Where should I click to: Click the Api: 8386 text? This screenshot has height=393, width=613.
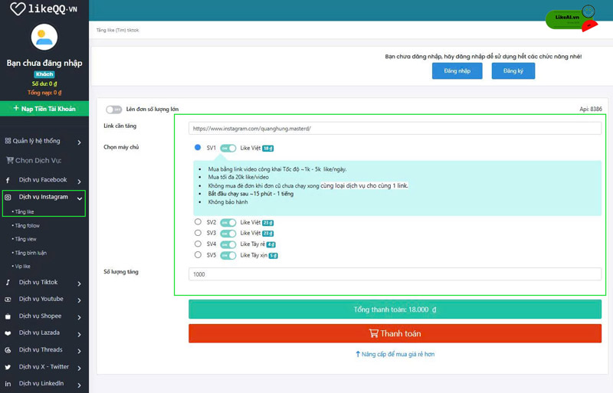point(591,109)
